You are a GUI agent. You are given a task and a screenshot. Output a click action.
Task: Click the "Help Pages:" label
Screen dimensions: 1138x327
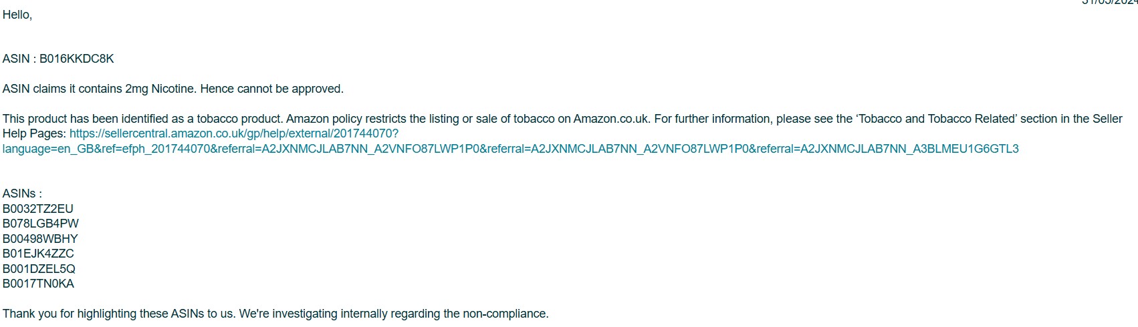(34, 133)
